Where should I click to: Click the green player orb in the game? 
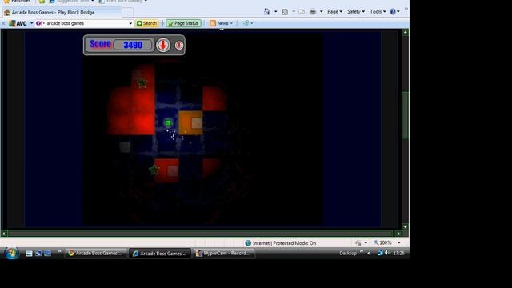pyautogui.click(x=169, y=122)
